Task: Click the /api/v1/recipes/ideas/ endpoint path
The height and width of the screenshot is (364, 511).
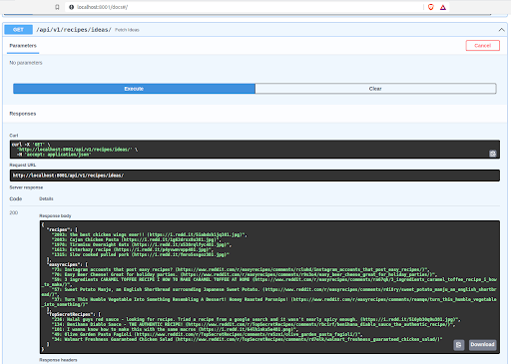Action: click(74, 30)
